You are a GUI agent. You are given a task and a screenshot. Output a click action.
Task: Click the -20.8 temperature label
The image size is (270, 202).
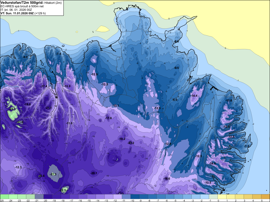pyautogui.click(x=41, y=176)
